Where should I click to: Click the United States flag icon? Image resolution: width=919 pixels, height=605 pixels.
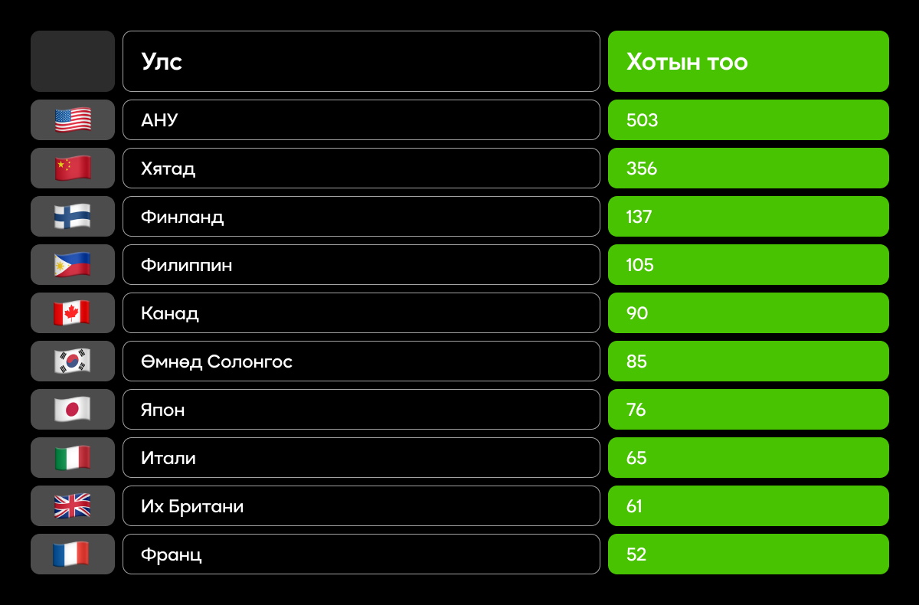pyautogui.click(x=73, y=119)
